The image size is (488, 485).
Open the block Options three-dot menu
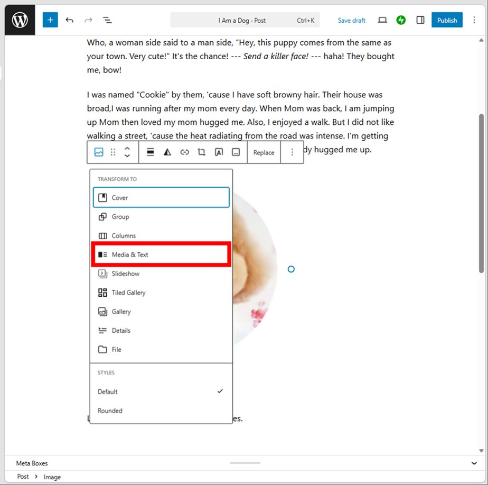coord(292,152)
